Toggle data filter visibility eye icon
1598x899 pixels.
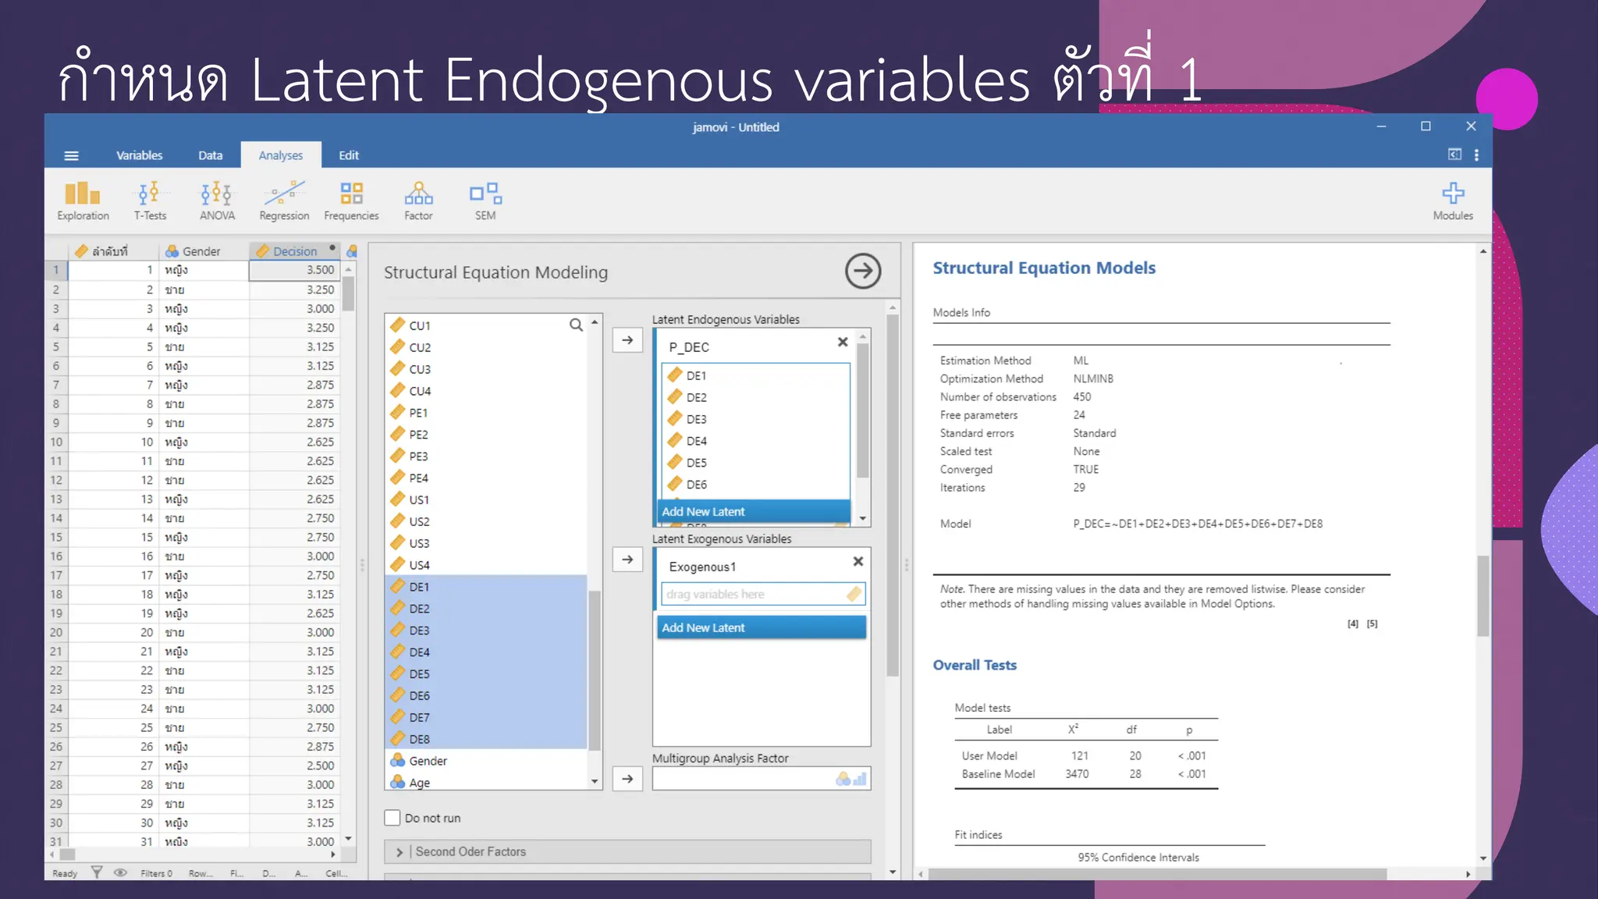[120, 873]
